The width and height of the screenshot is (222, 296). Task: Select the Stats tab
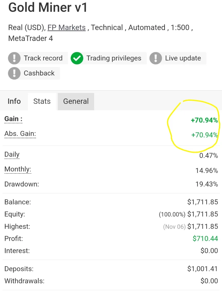[42, 101]
